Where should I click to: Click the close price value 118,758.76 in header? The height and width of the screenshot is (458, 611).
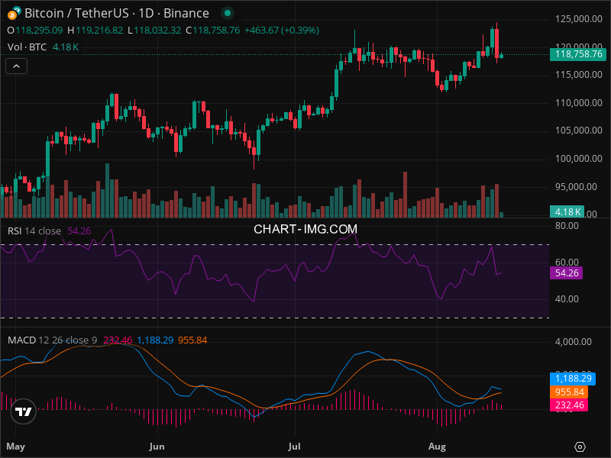point(216,31)
